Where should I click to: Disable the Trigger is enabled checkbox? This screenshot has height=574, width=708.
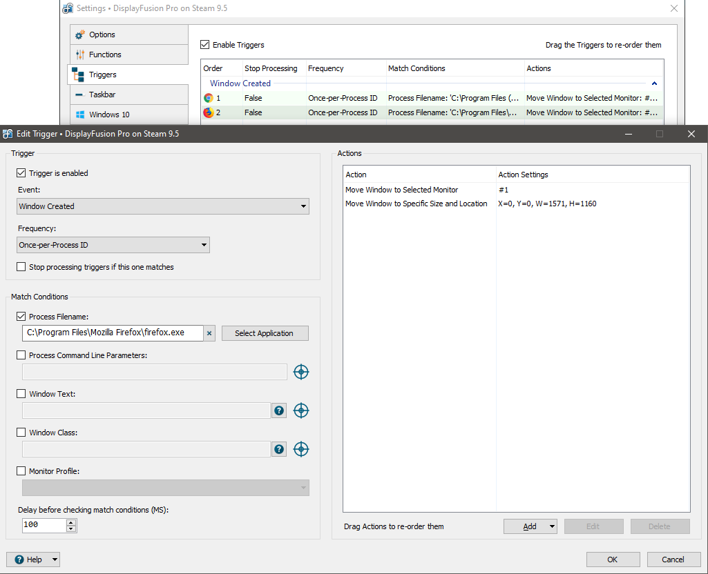[x=21, y=173]
